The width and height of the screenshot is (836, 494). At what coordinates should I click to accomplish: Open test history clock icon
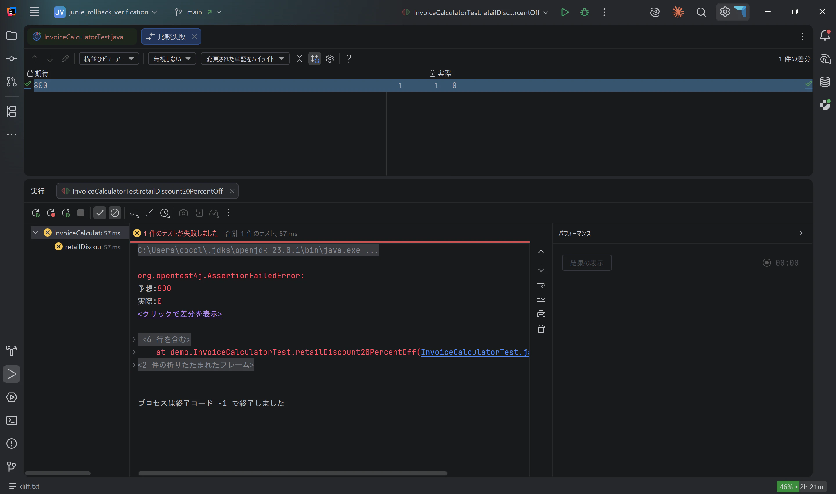coord(164,213)
